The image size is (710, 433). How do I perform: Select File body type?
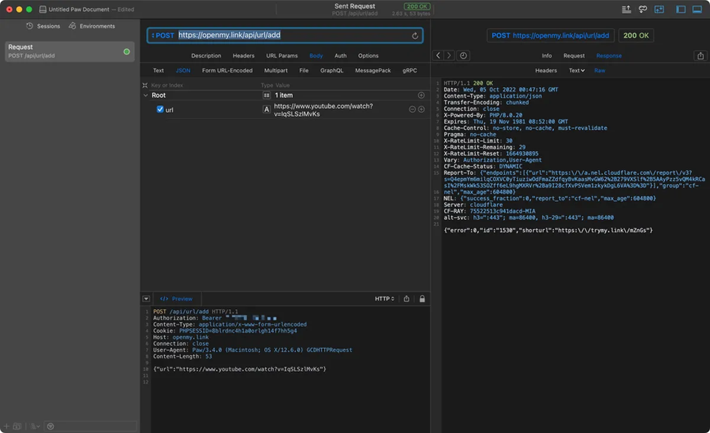click(304, 70)
